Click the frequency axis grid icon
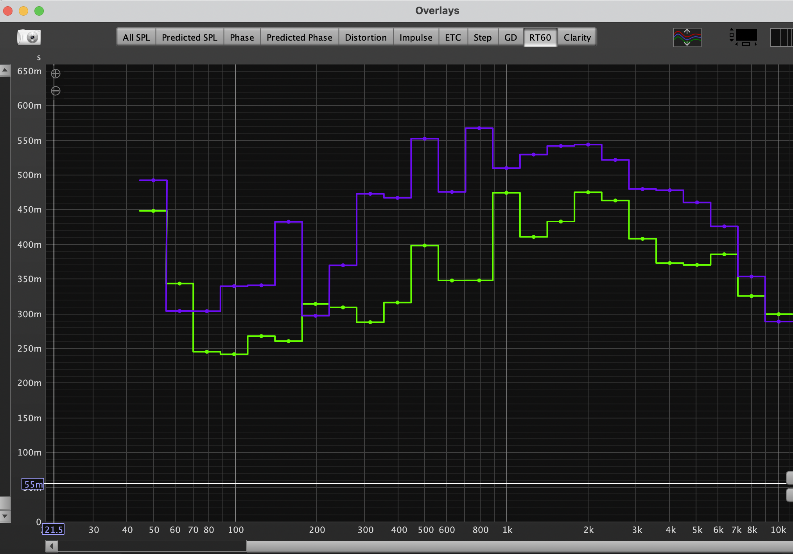The image size is (793, 554). click(x=781, y=38)
